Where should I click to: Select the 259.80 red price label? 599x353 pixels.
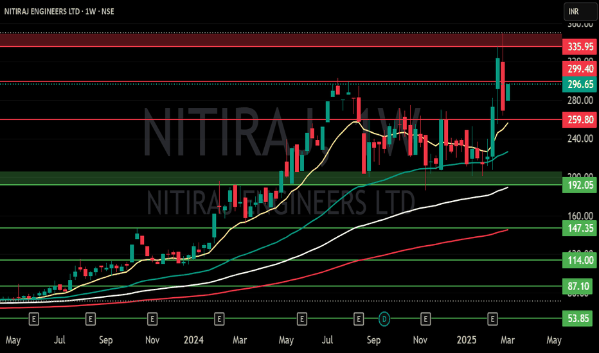580,120
